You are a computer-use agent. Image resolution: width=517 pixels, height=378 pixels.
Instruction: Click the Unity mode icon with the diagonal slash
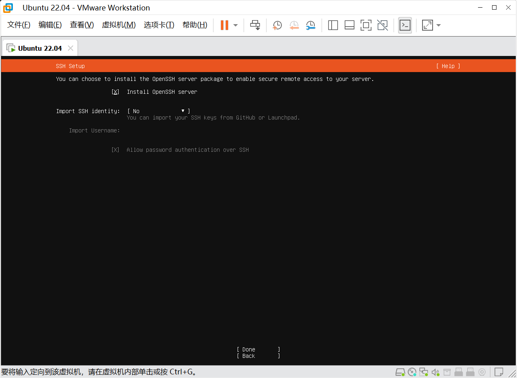point(383,25)
